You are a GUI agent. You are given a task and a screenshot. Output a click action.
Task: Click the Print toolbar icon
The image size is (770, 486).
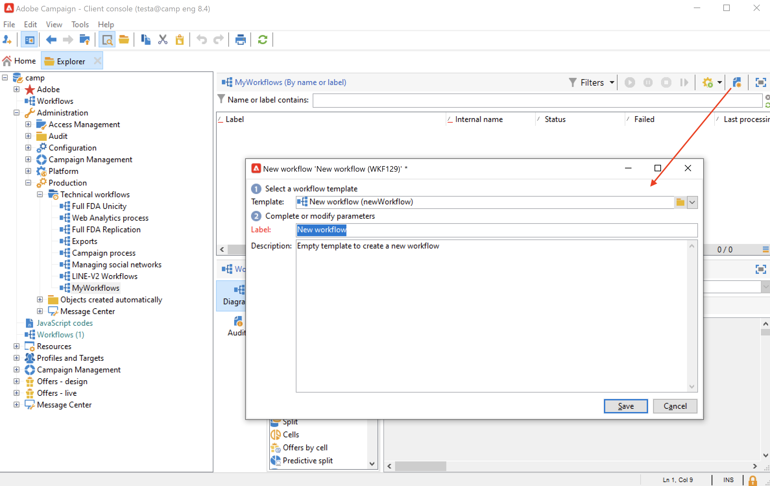240,40
